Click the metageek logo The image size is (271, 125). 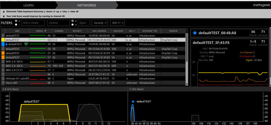click(x=260, y=5)
